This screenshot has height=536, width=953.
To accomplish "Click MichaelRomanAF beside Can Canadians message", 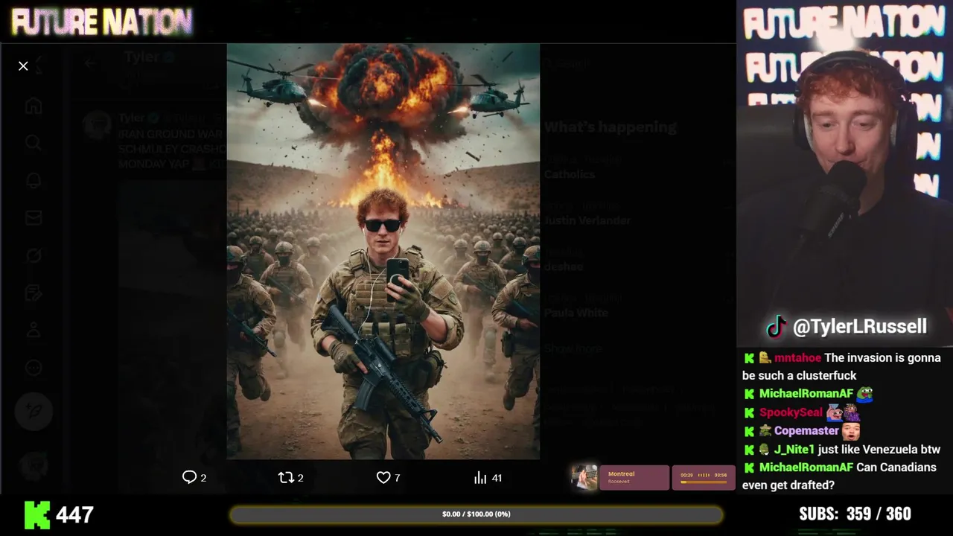I will coord(806,468).
